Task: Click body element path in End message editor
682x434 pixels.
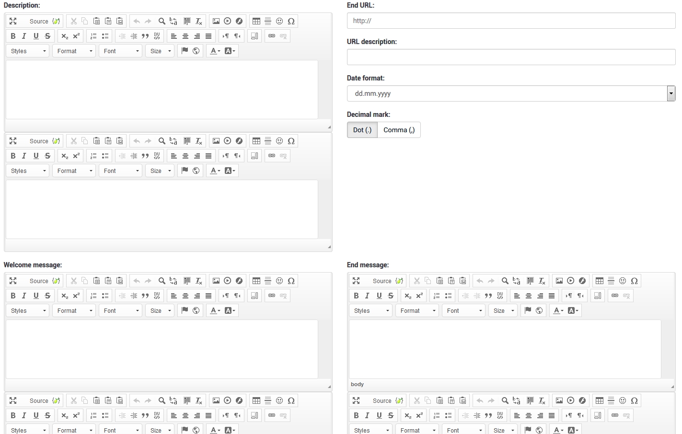Action: coord(357,384)
